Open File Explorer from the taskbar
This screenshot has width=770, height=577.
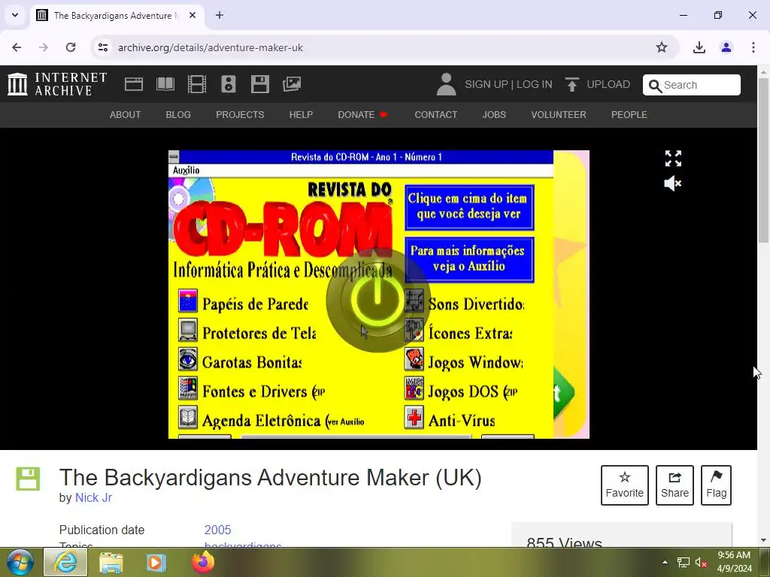click(x=111, y=562)
